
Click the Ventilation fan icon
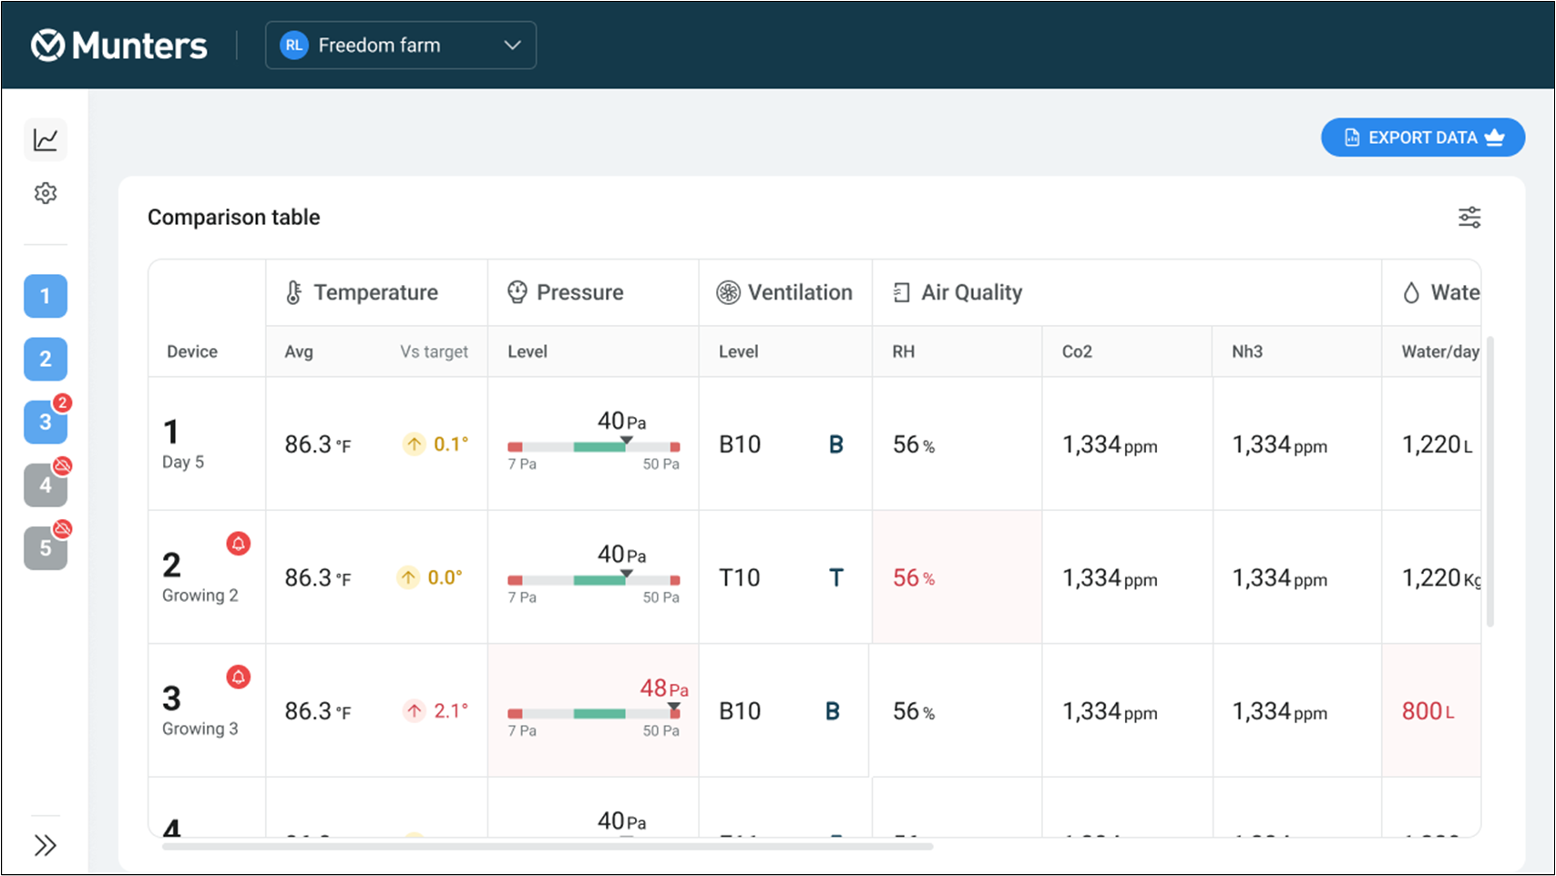click(728, 292)
